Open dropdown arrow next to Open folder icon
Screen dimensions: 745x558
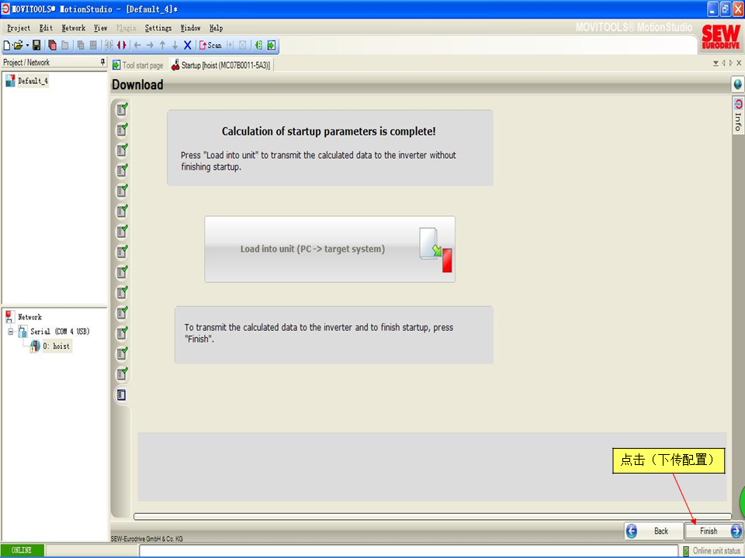point(27,46)
